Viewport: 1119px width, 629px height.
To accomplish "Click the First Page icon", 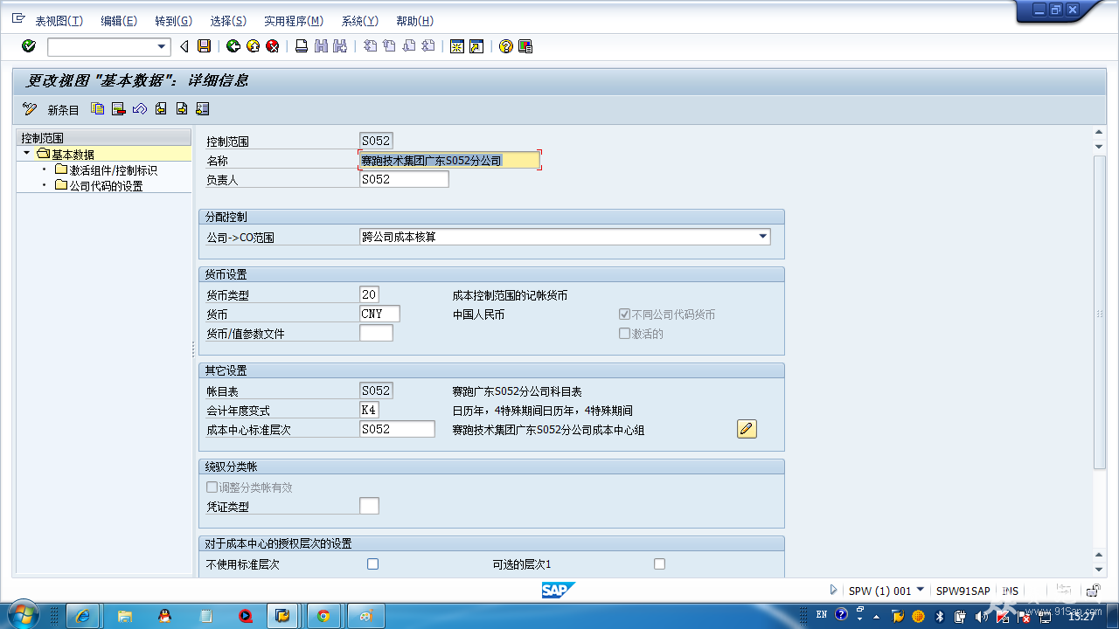I will 370,46.
